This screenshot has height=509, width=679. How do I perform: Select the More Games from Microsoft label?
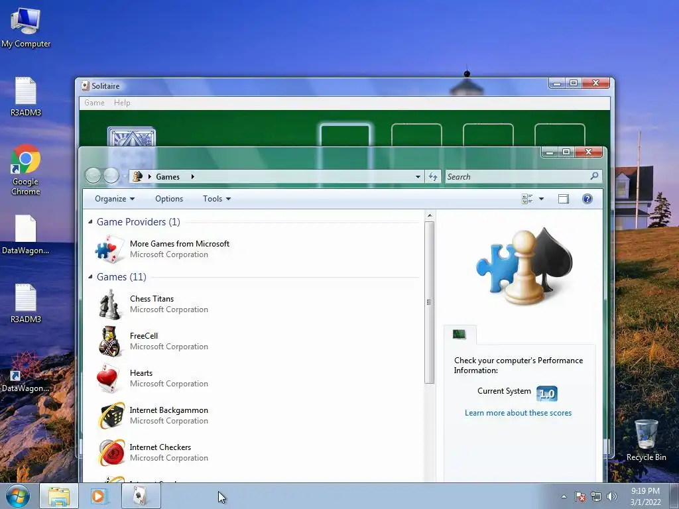coord(179,244)
